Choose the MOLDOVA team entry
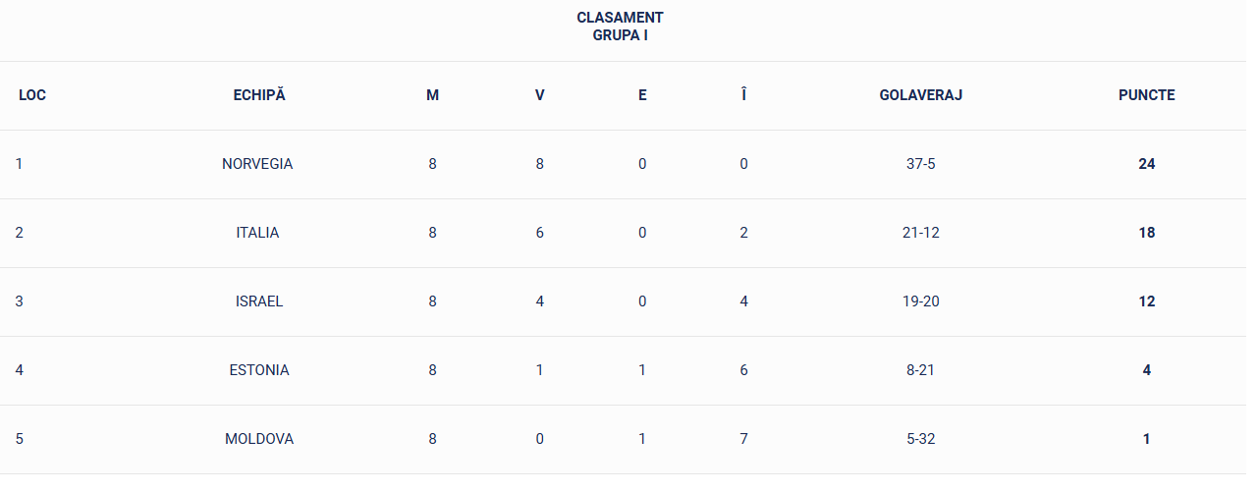Screen dimensions: 1258x492 pyautogui.click(x=259, y=439)
